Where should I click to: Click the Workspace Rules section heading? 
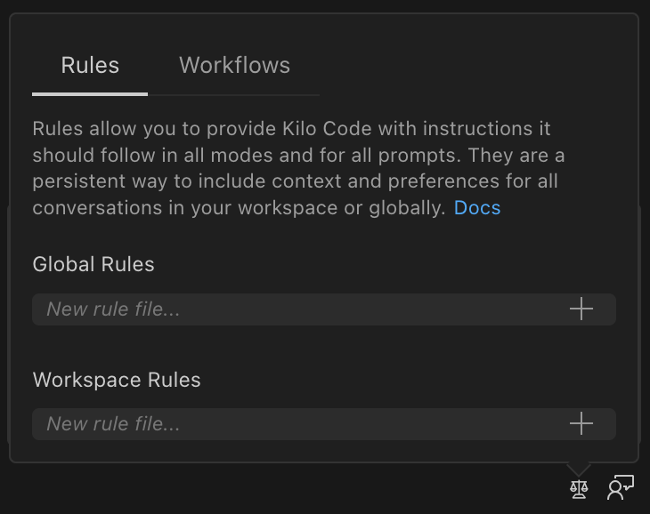(x=117, y=380)
